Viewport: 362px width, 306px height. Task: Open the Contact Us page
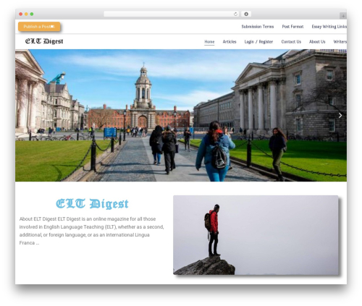pos(291,42)
